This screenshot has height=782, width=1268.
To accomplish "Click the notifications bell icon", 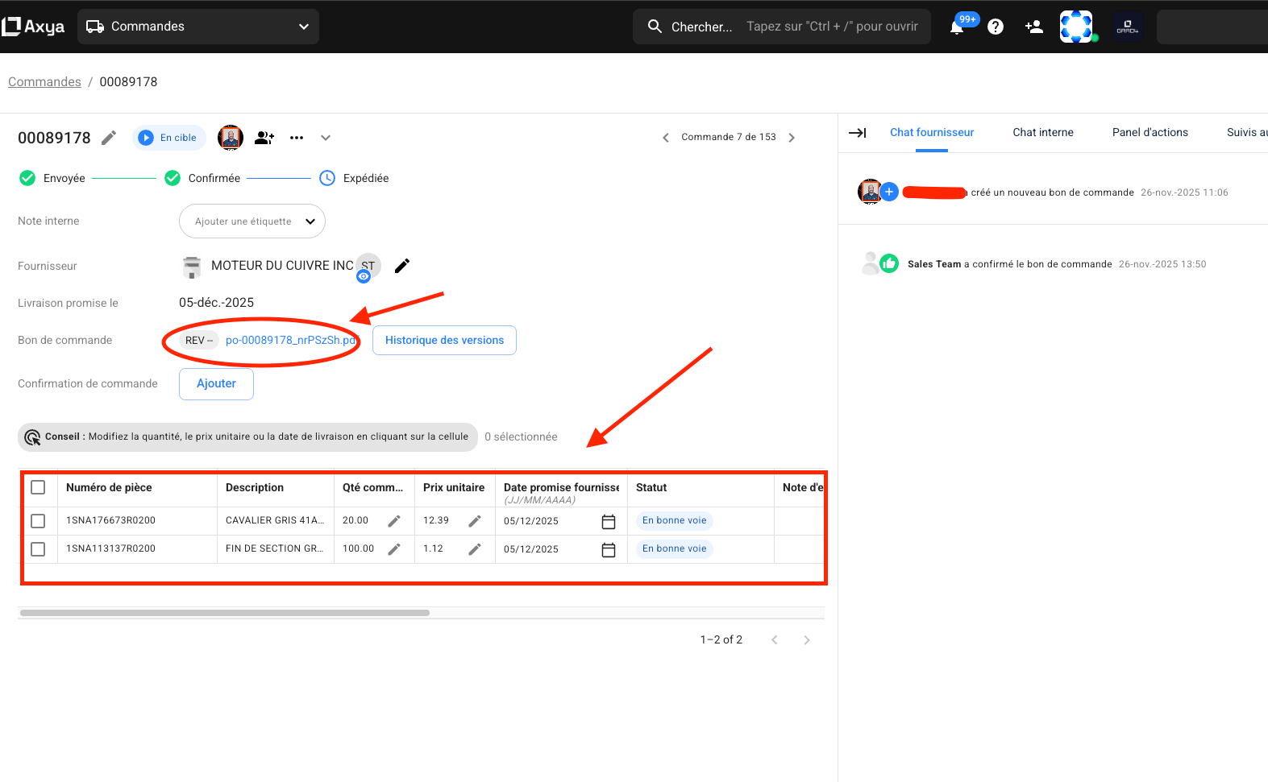I will pos(957,27).
